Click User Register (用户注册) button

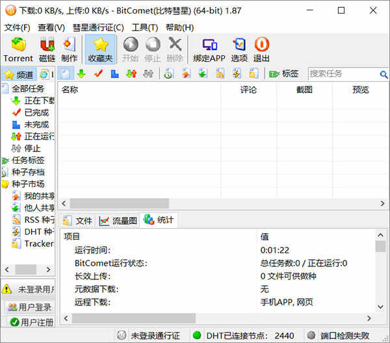pos(31,322)
